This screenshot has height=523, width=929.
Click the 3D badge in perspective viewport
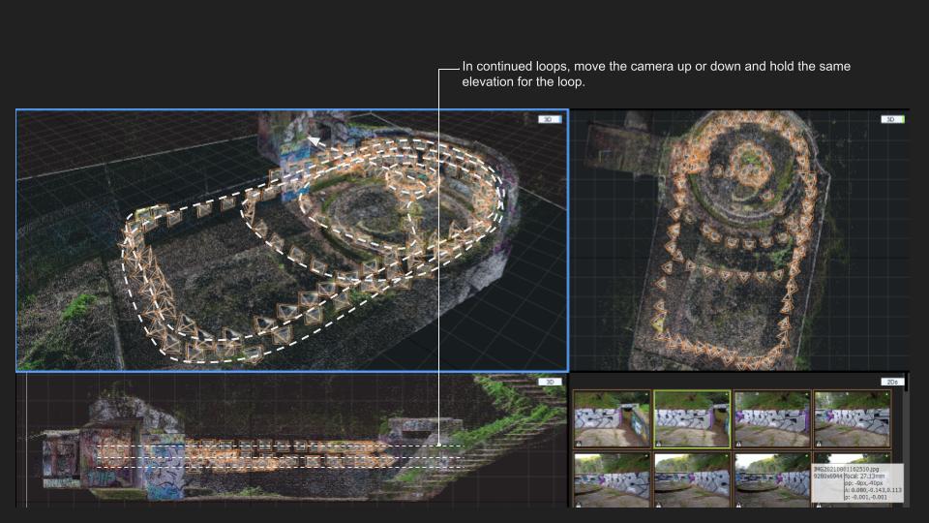tap(551, 119)
